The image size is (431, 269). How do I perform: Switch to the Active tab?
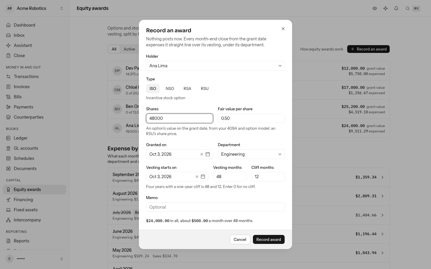coord(129,49)
